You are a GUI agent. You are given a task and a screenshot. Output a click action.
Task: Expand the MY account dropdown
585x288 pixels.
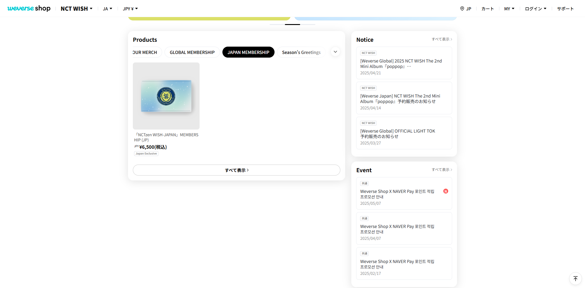(x=509, y=9)
